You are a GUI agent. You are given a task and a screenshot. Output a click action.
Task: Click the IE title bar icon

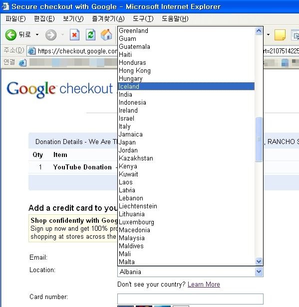tap(5, 6)
